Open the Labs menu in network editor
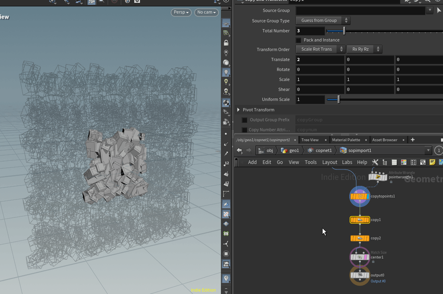 tap(347, 162)
